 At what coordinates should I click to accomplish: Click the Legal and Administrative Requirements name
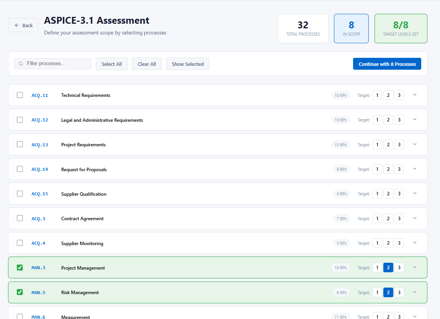[102, 120]
